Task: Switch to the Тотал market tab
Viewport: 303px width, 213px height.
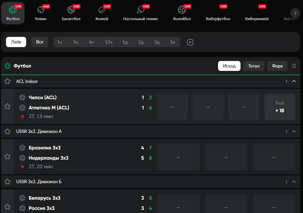Action: click(254, 66)
